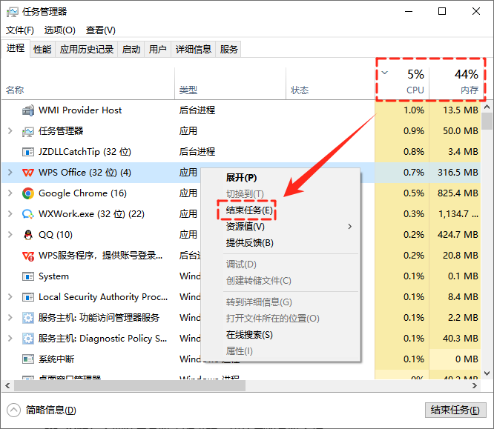494x429 pixels.
Task: Click the vertical scrollbar up arrow
Action: (487, 107)
